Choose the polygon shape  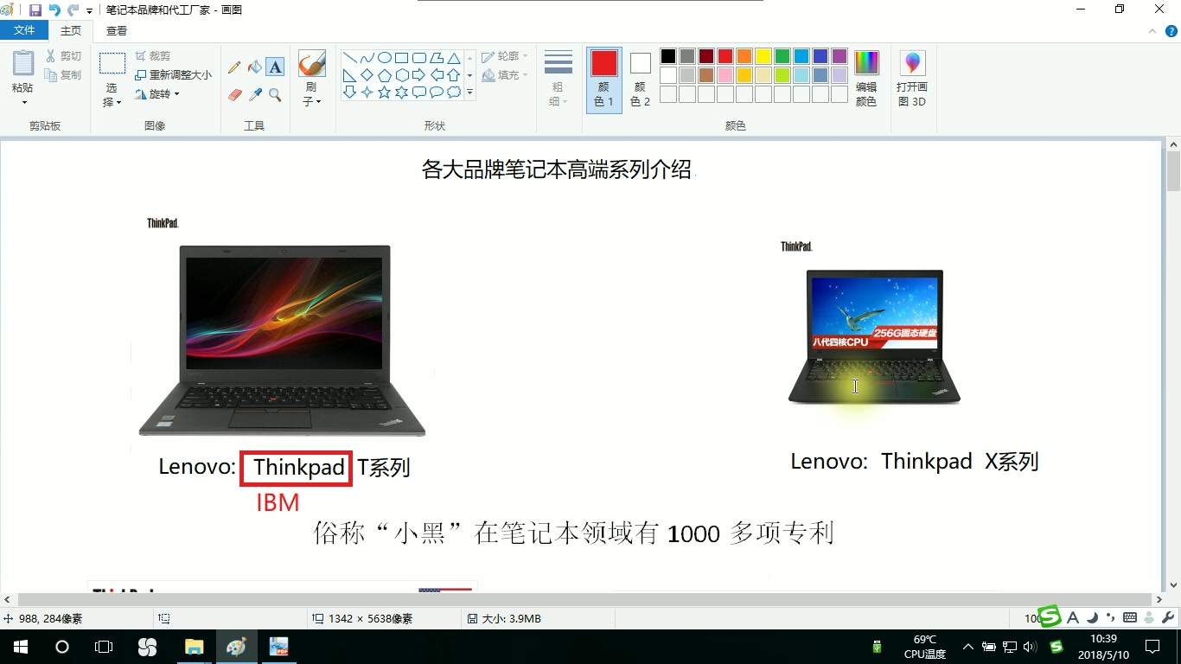point(437,58)
